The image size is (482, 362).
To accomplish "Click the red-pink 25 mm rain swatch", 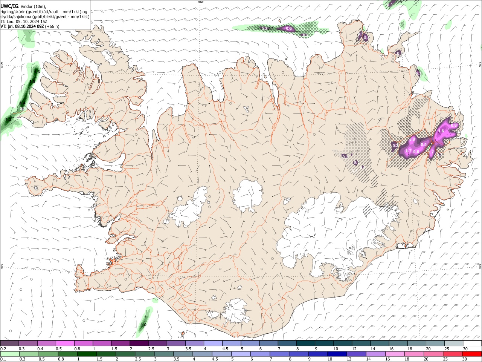I will point(453,354).
